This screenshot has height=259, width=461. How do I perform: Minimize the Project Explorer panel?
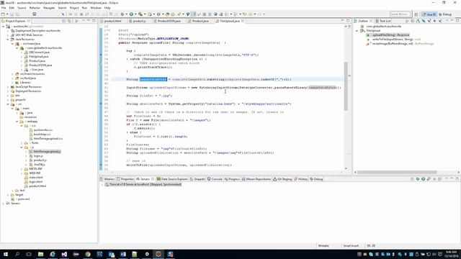[89, 21]
